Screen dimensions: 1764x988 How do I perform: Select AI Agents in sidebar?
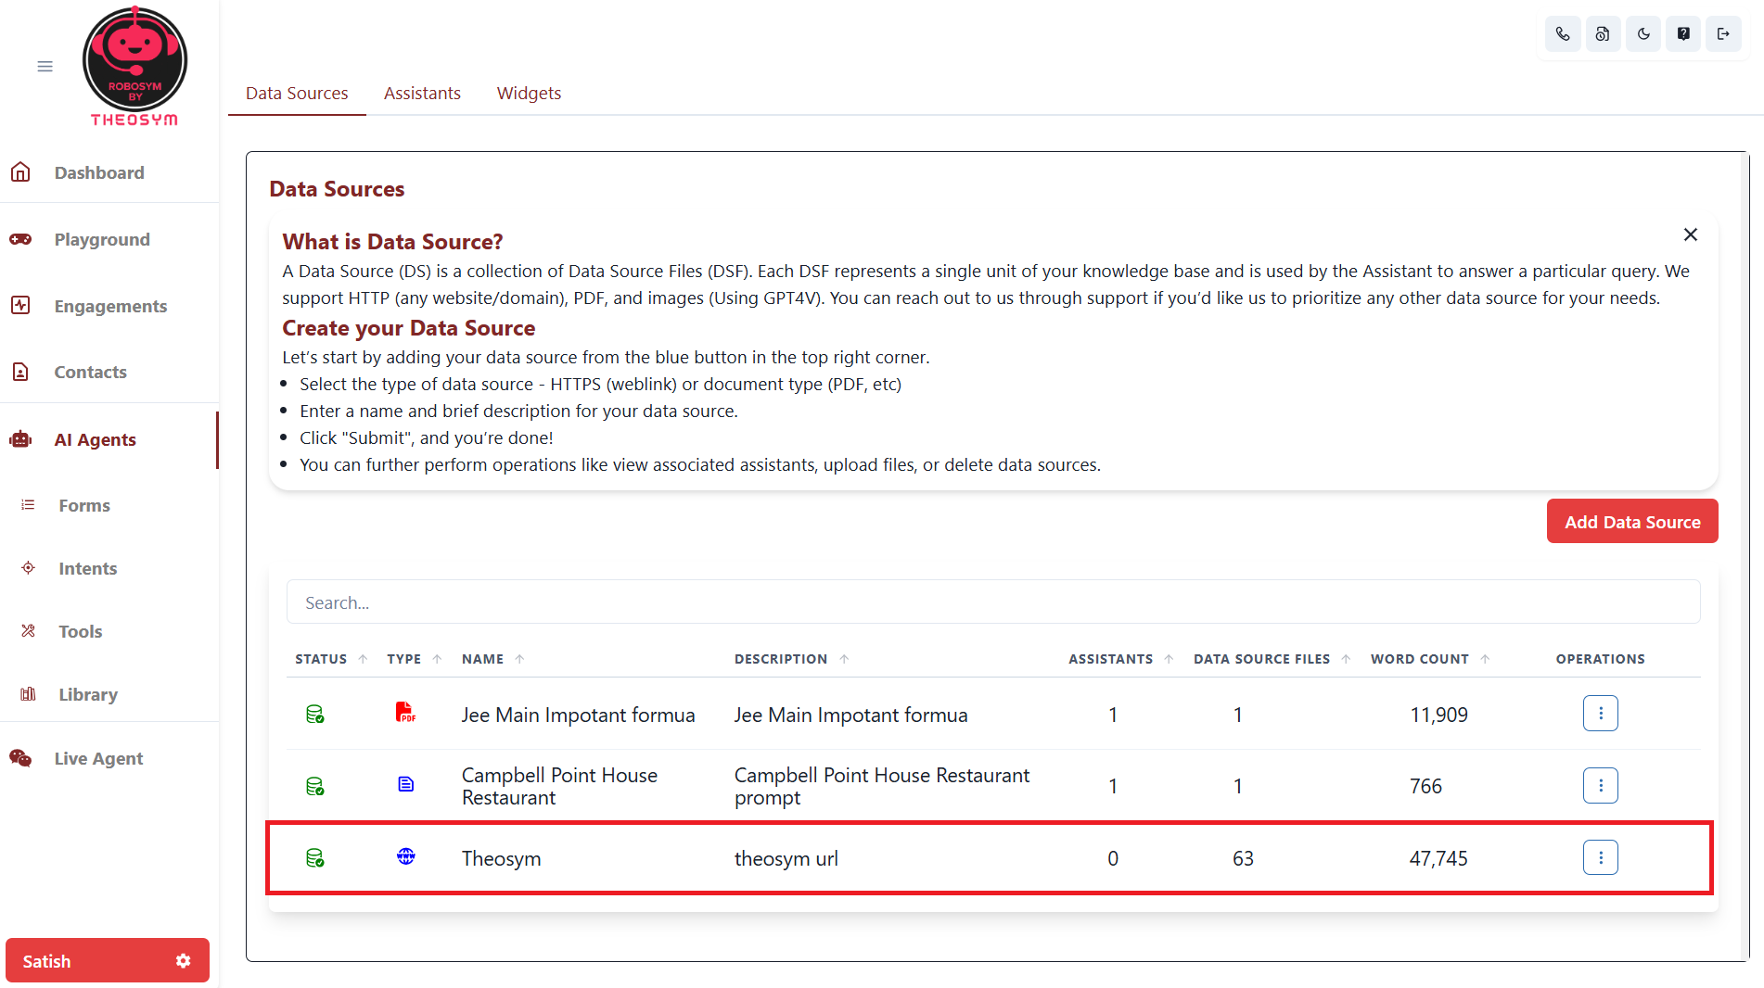pos(95,439)
